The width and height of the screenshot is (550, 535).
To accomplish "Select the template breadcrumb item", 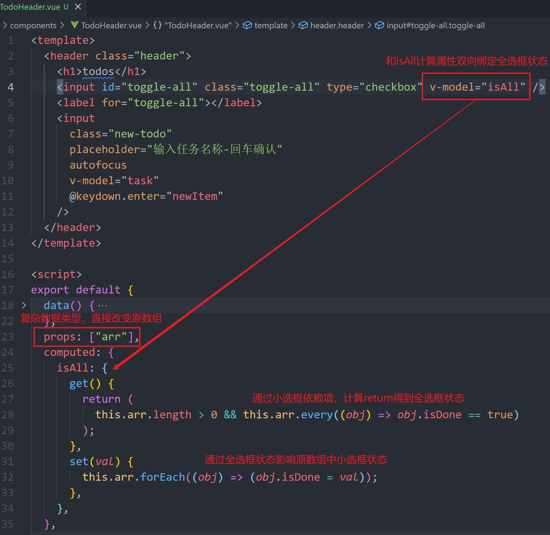I will point(271,25).
